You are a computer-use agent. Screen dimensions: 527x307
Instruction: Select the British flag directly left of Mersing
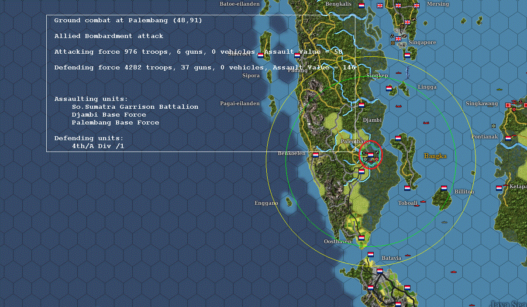click(x=417, y=5)
